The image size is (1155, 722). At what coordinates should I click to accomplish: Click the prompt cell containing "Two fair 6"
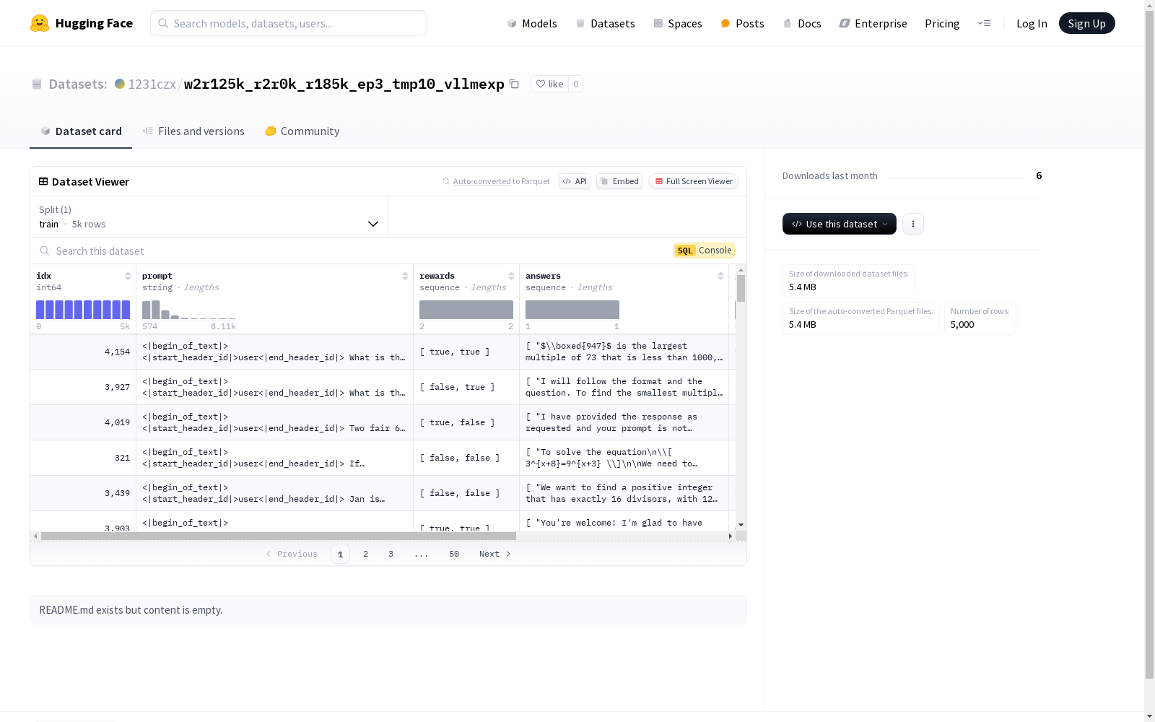pos(274,422)
